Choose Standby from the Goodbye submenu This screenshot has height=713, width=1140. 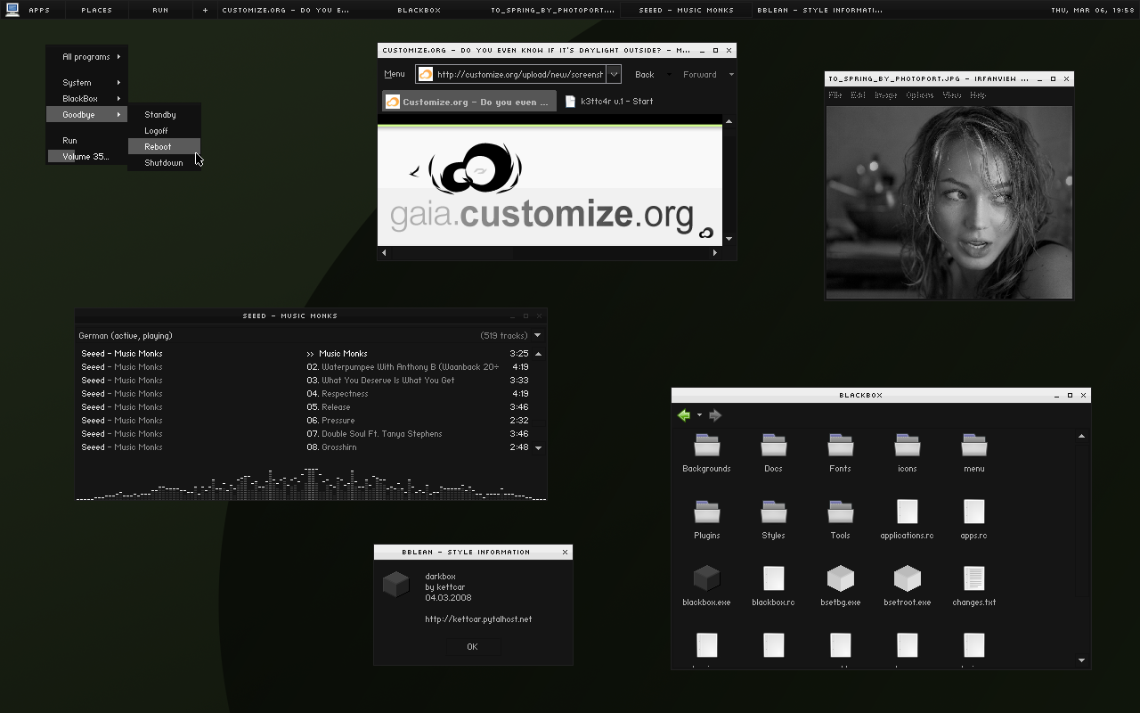pyautogui.click(x=164, y=115)
